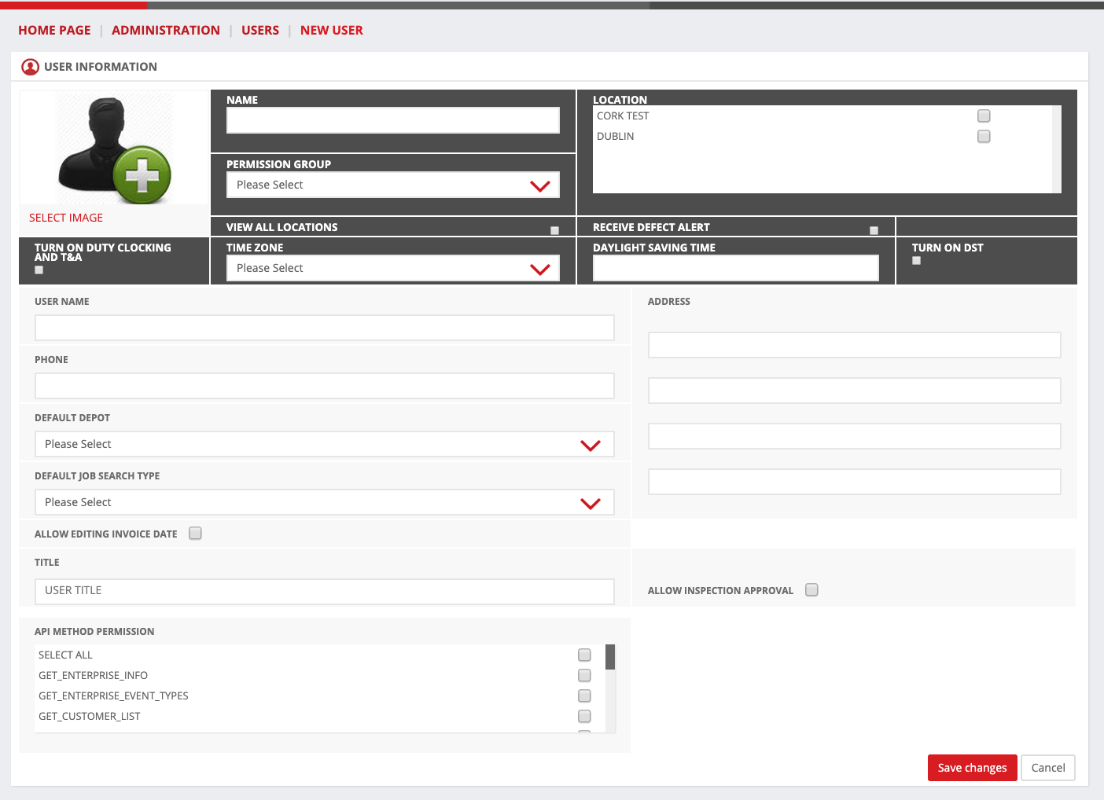Image resolution: width=1104 pixels, height=800 pixels.
Task: Expand the Time Zone dropdown
Action: tap(393, 268)
